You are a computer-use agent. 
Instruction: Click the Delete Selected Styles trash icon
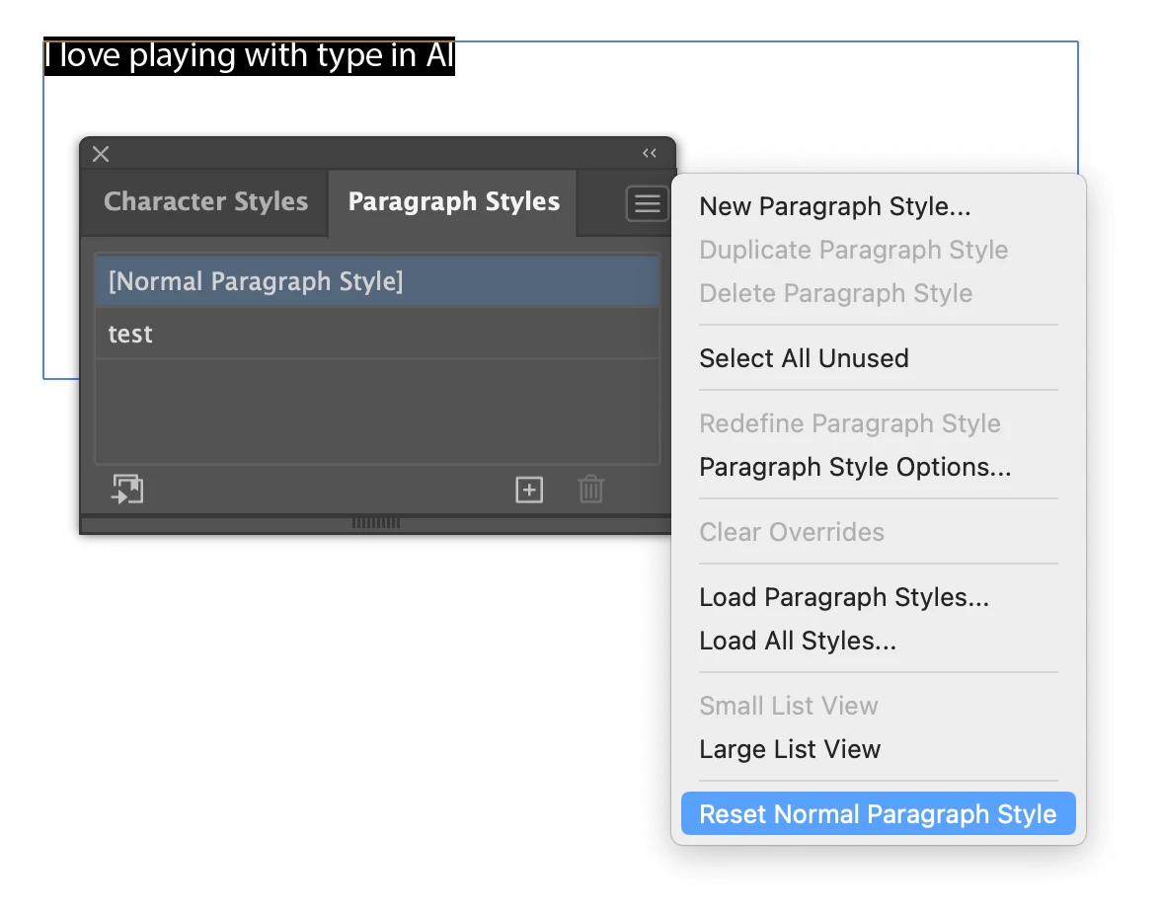(590, 490)
